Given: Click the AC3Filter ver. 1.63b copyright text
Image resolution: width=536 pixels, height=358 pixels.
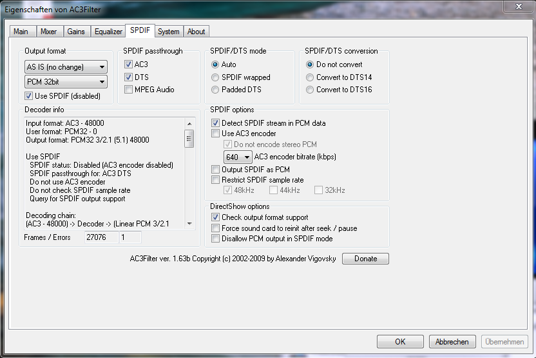Looking at the screenshot, I should pyautogui.click(x=233, y=259).
